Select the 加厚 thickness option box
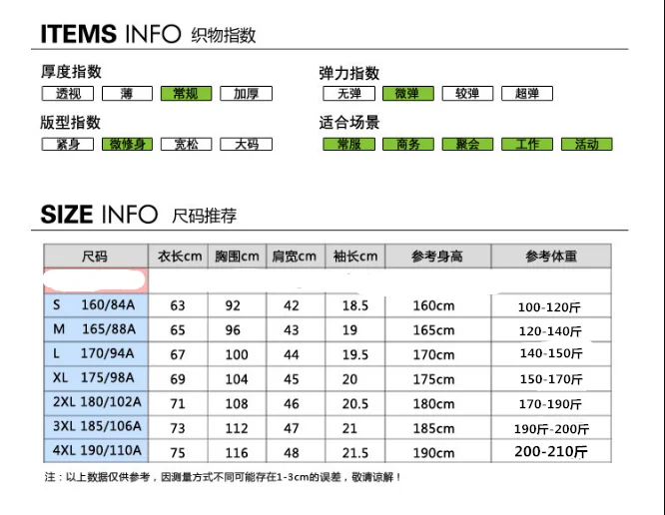Screen dimensions: 665x515 (246, 93)
